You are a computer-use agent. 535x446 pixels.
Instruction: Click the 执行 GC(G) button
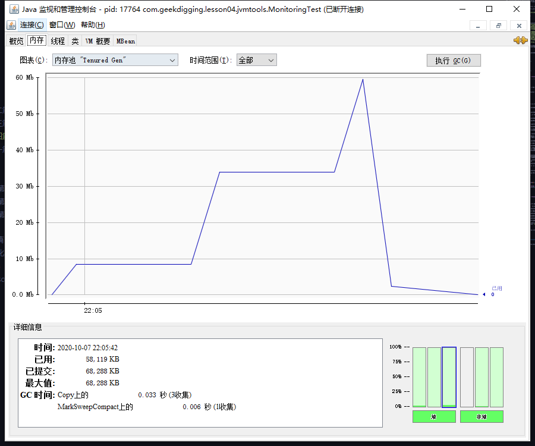coord(454,61)
